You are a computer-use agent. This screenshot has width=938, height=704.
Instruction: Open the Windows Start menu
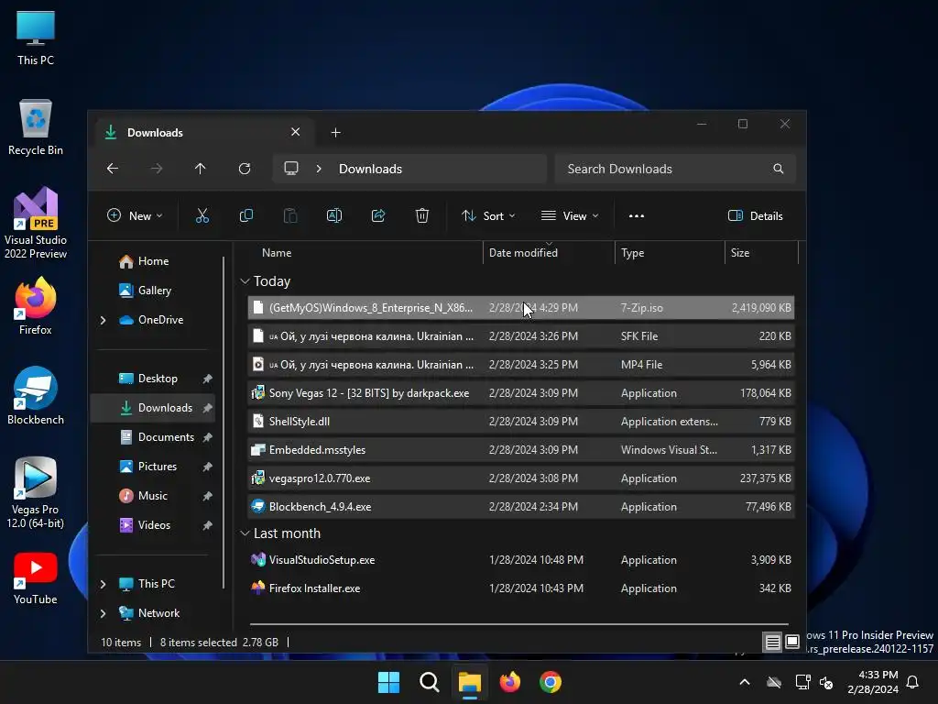click(388, 682)
